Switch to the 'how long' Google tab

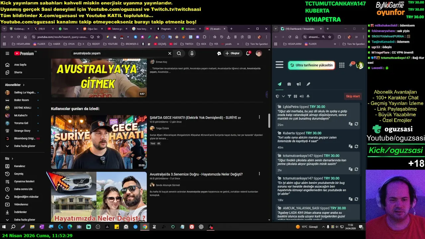click(x=142, y=29)
